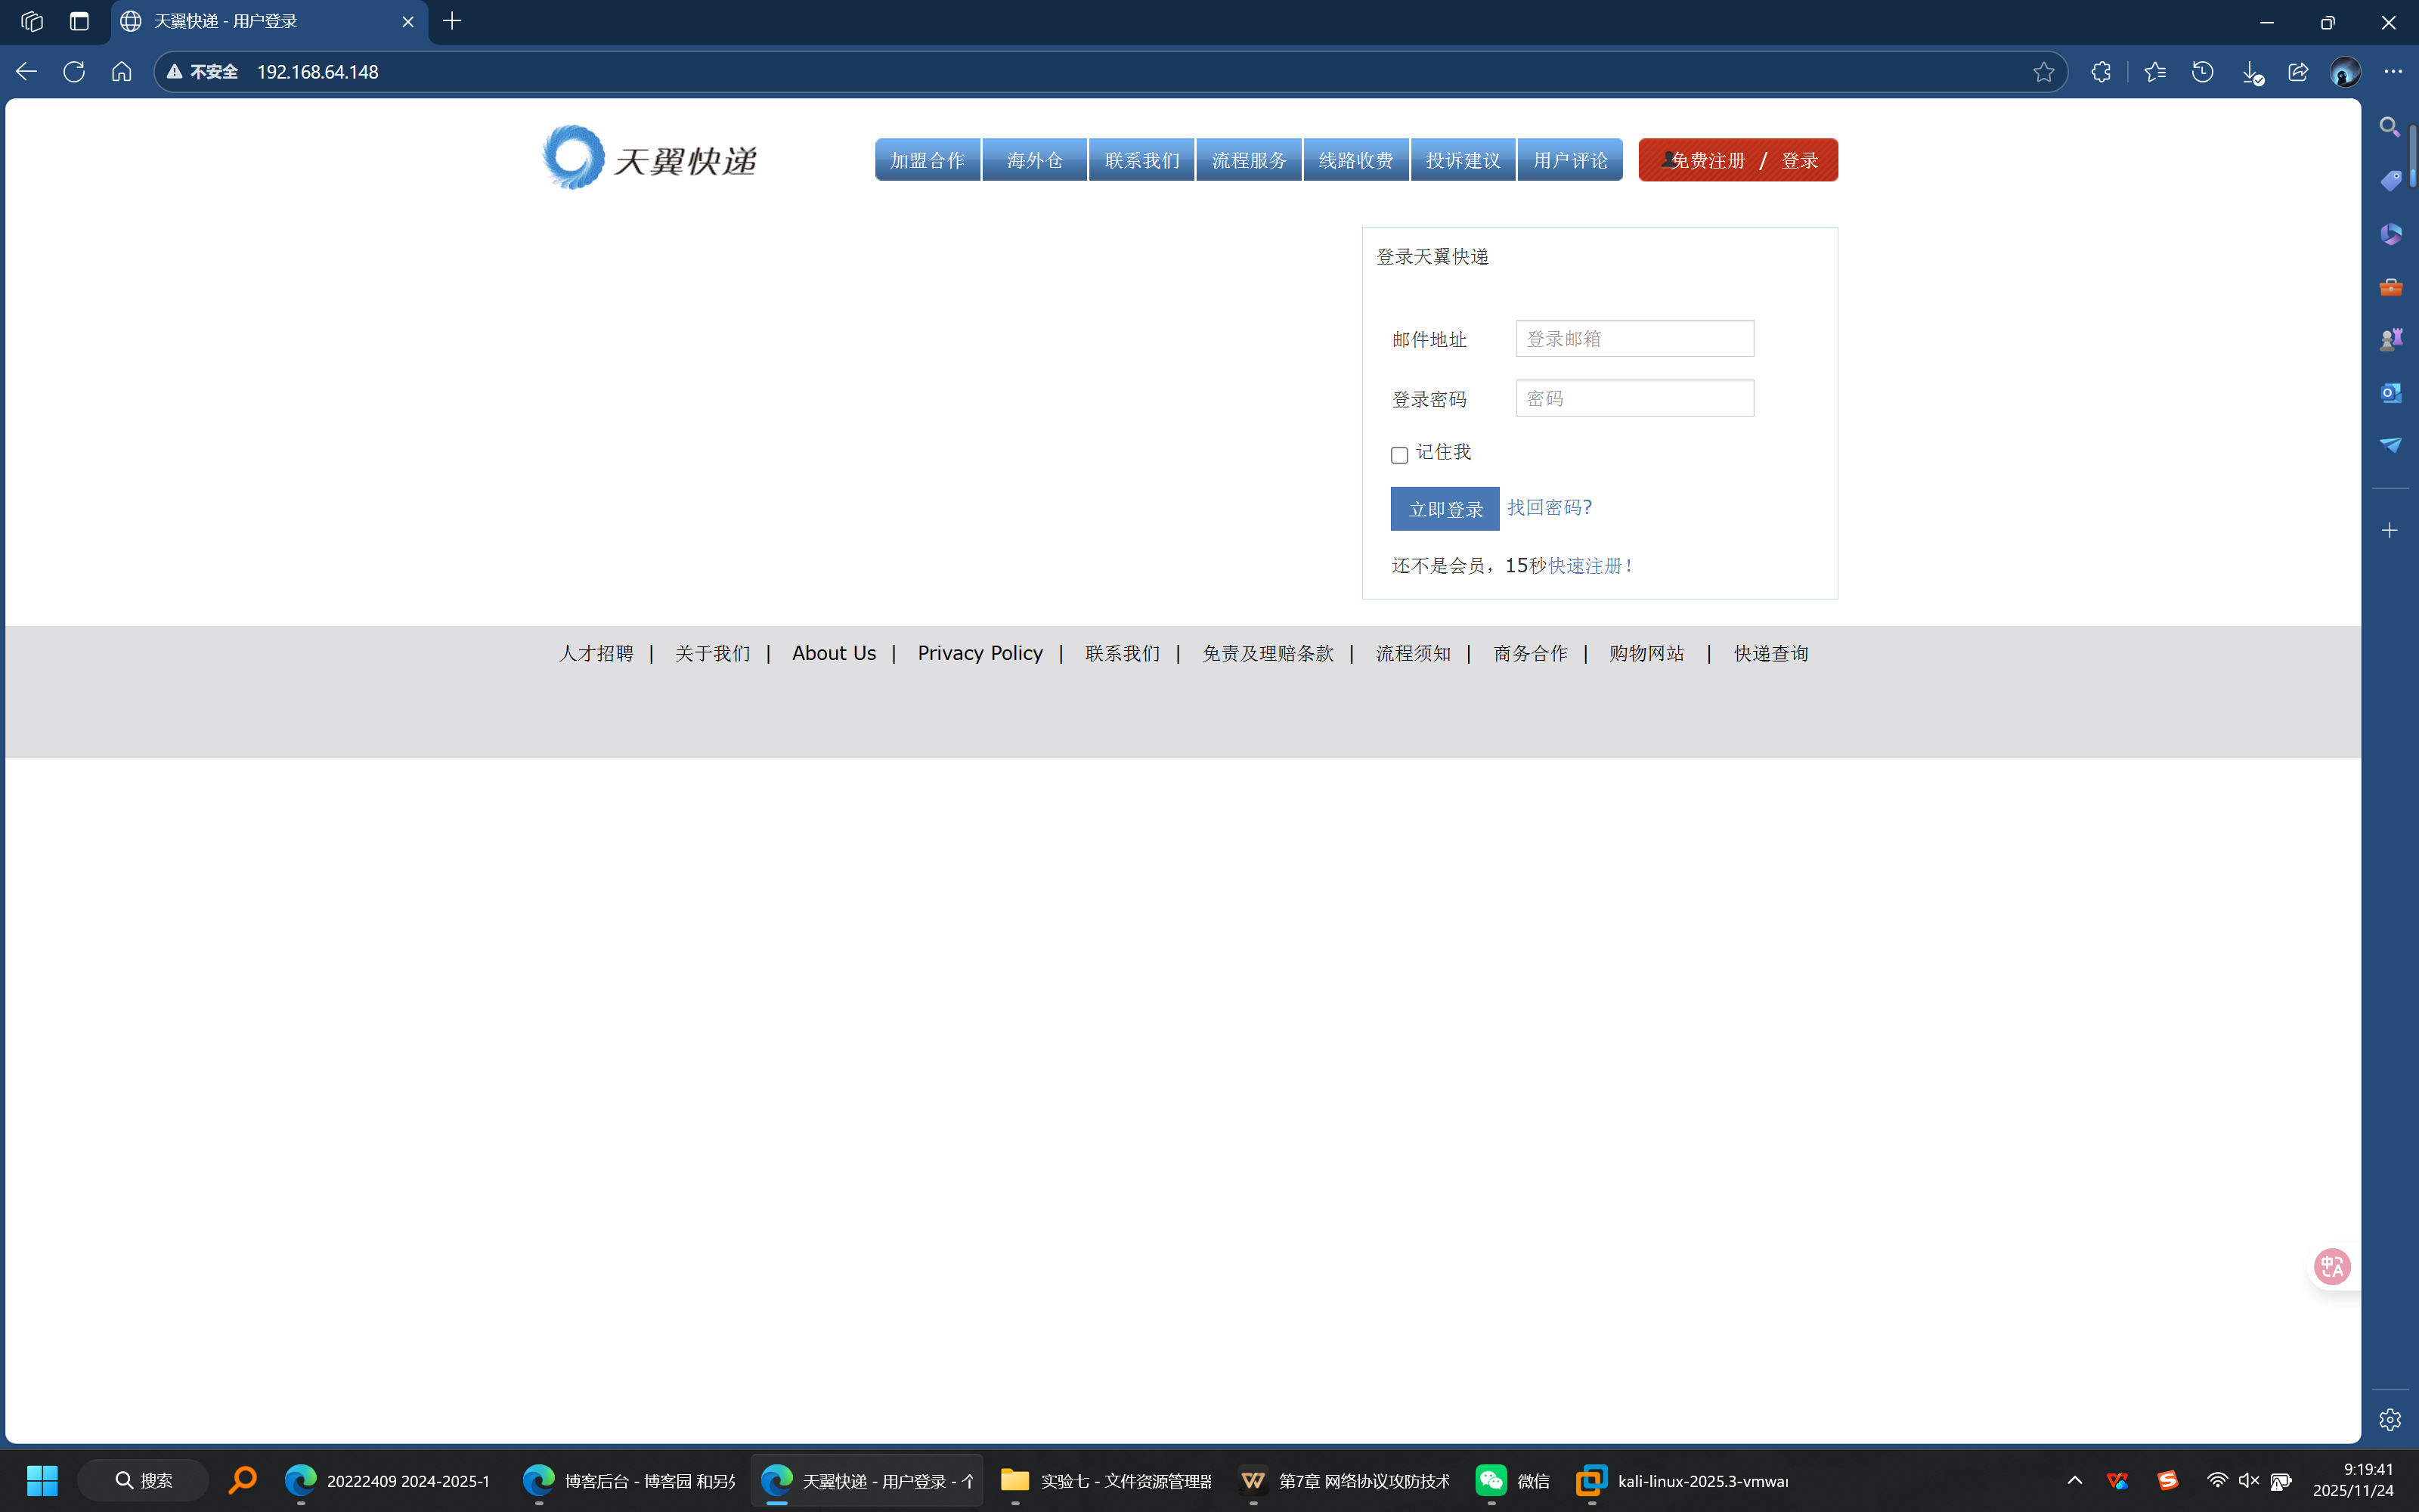Open the 流程服务 navigation menu item
This screenshot has width=2419, height=1512.
pos(1249,160)
